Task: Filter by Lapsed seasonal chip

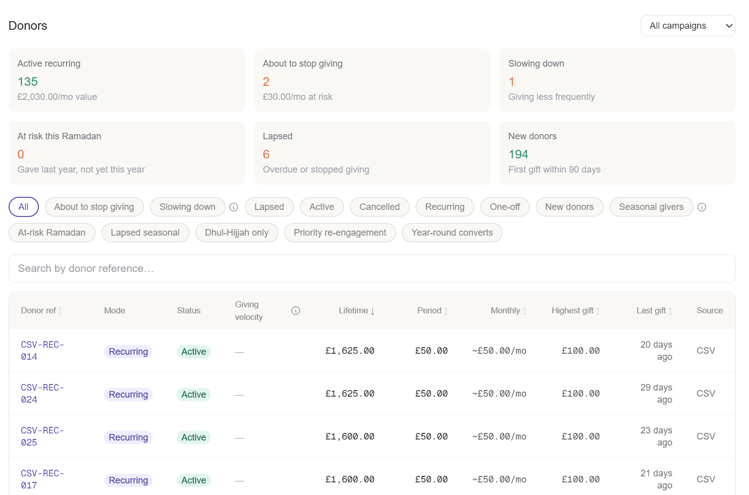Action: [145, 233]
